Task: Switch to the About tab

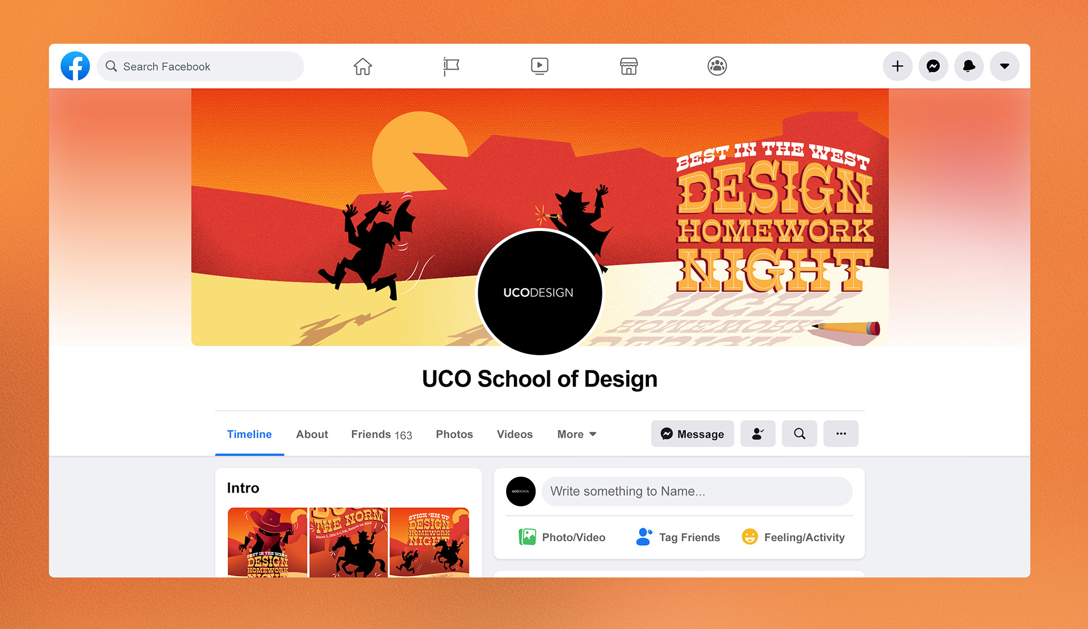Action: pyautogui.click(x=312, y=434)
